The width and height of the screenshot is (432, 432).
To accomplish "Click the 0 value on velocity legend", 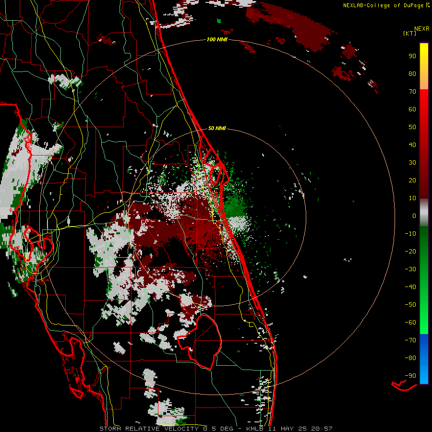I will coord(414,216).
